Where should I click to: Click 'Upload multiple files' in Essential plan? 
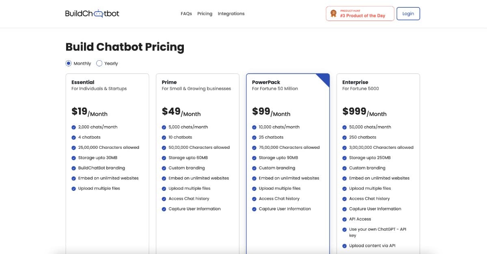tap(99, 188)
